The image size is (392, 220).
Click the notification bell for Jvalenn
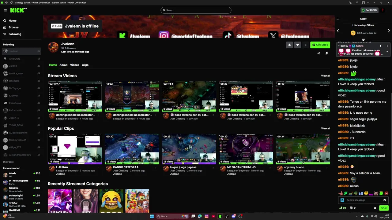click(x=289, y=45)
